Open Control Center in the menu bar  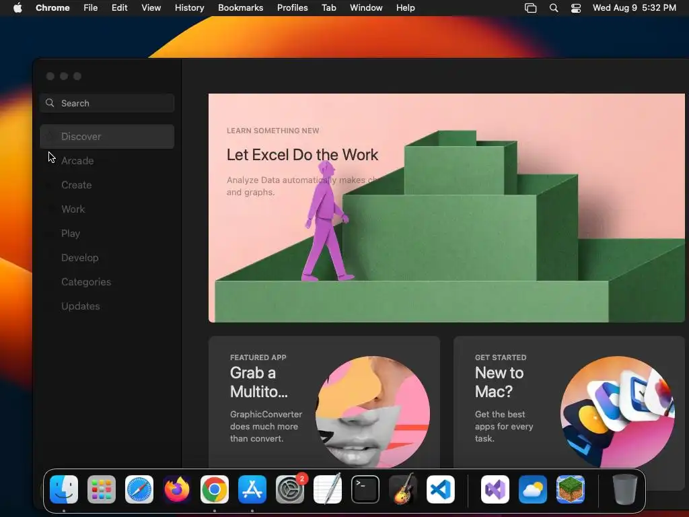(576, 8)
